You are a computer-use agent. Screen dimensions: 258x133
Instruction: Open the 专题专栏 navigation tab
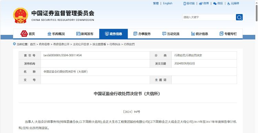228,34
